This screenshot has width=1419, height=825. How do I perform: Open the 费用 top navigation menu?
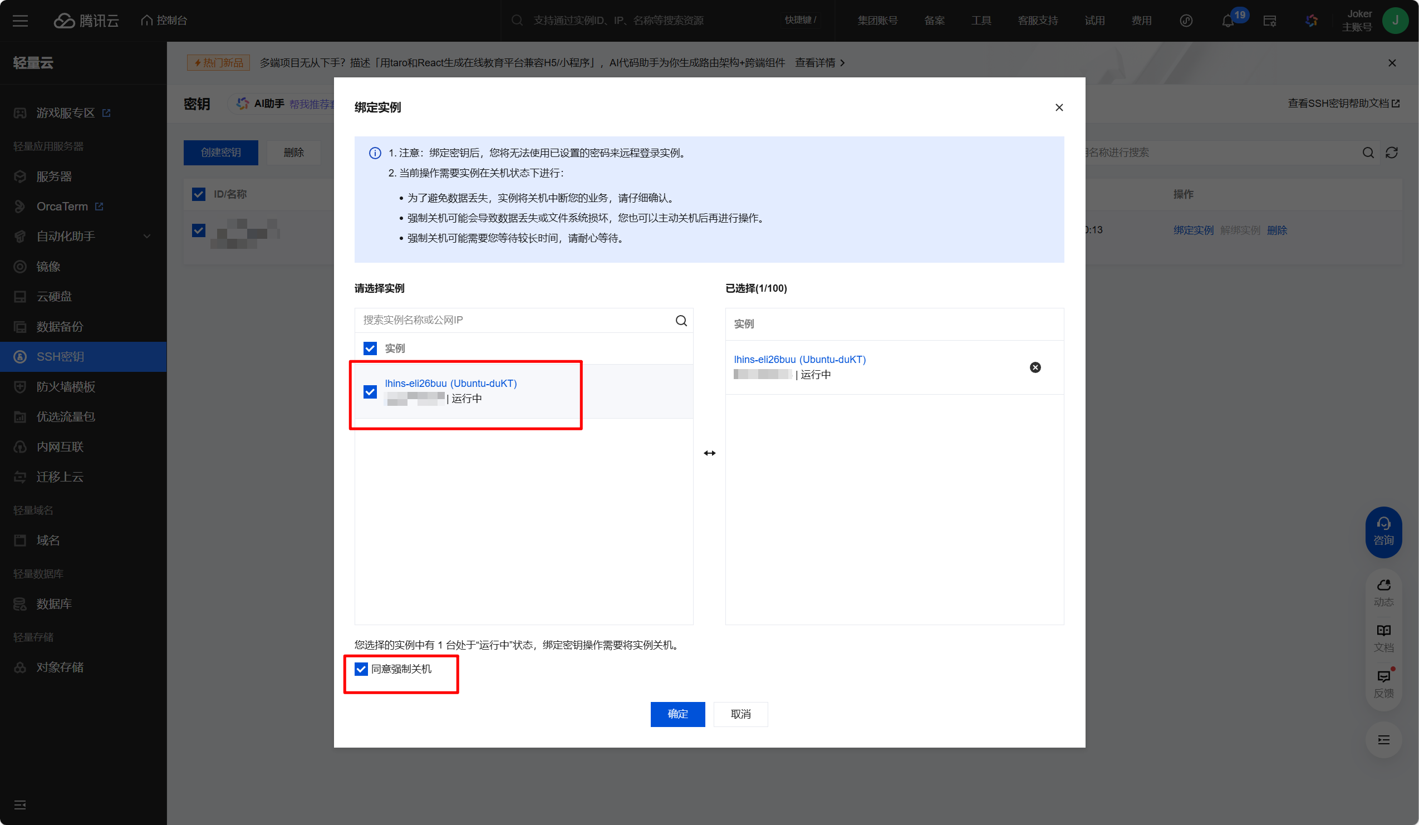1141,21
